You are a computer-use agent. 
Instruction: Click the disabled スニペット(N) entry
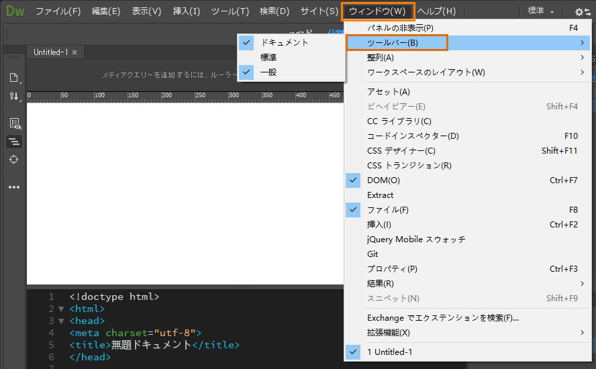468,299
